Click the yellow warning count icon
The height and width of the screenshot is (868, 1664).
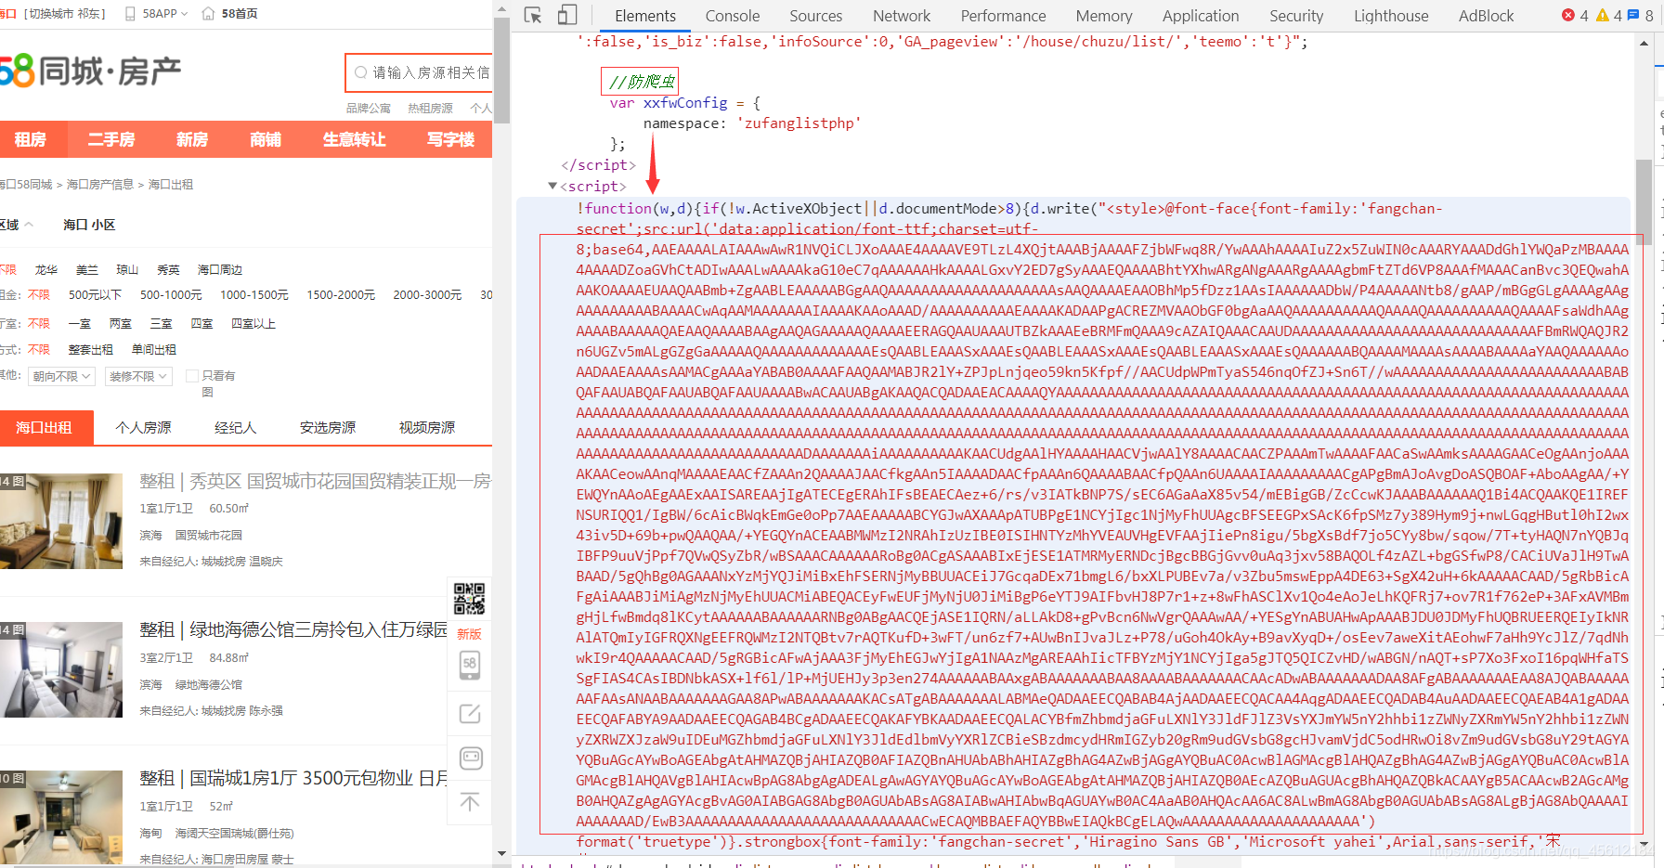[x=1603, y=15]
